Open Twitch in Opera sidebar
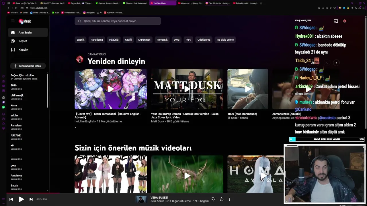 coord(3,102)
